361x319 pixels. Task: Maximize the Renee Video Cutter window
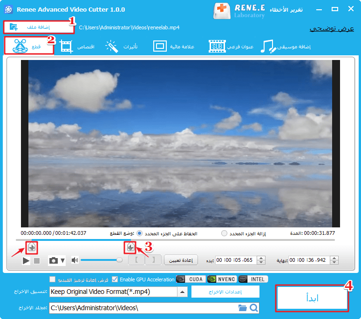point(335,9)
